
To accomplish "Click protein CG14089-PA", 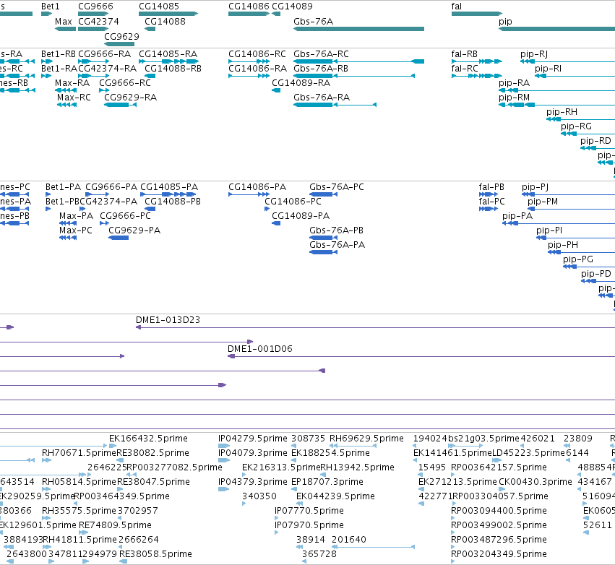I will click(x=276, y=223).
